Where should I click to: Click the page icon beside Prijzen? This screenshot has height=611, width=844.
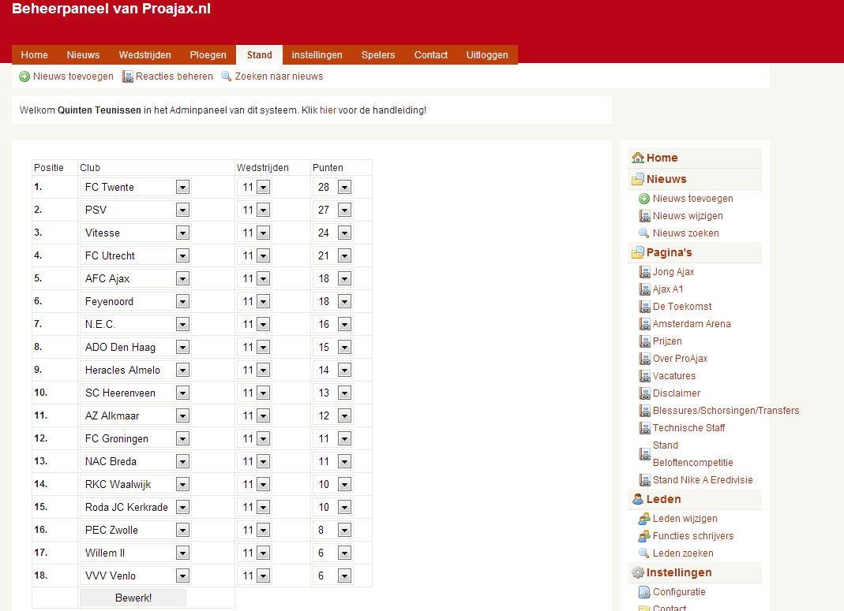[x=644, y=341]
